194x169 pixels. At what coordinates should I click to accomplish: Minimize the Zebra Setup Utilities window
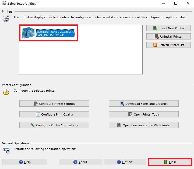(x=164, y=3)
